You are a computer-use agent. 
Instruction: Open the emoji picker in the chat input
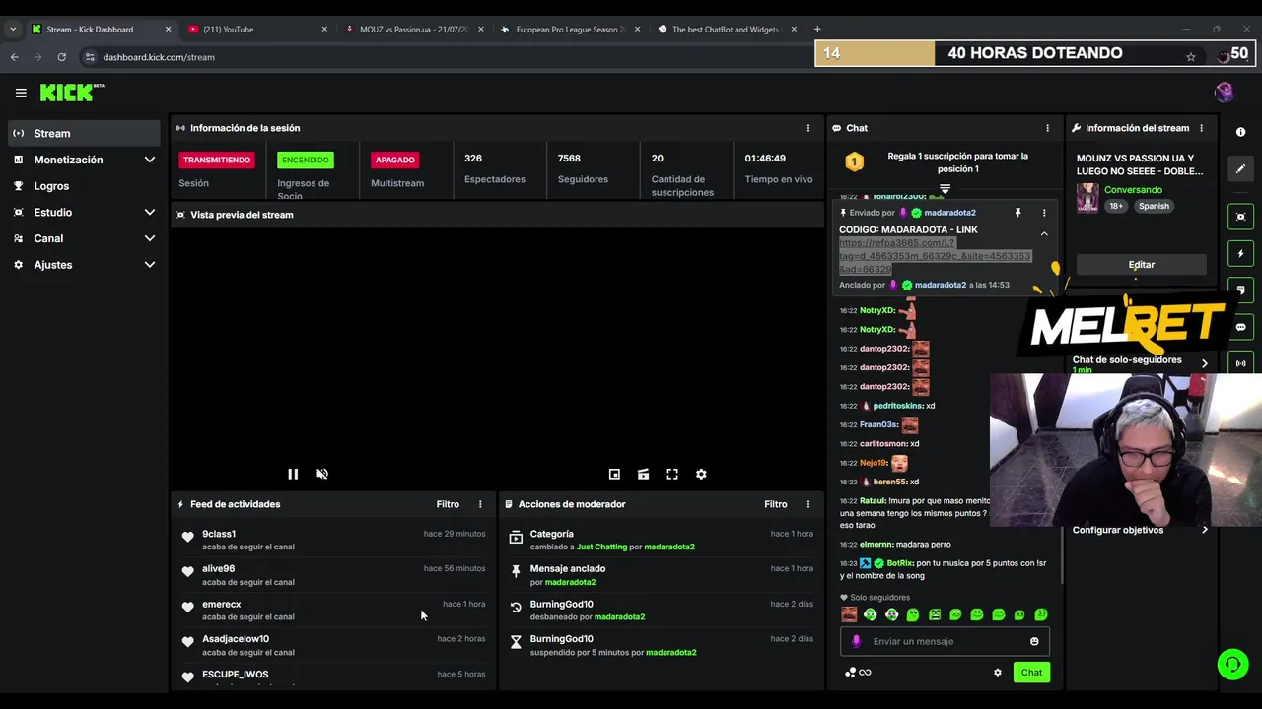pyautogui.click(x=1034, y=641)
